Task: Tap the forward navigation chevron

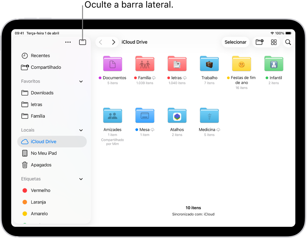Action: pyautogui.click(x=114, y=42)
